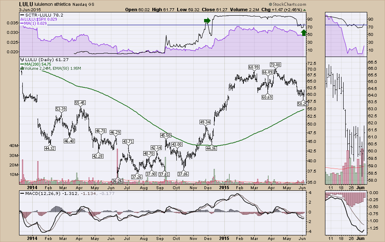
Task: Click the 45.50 September high label
Action: [166, 135]
